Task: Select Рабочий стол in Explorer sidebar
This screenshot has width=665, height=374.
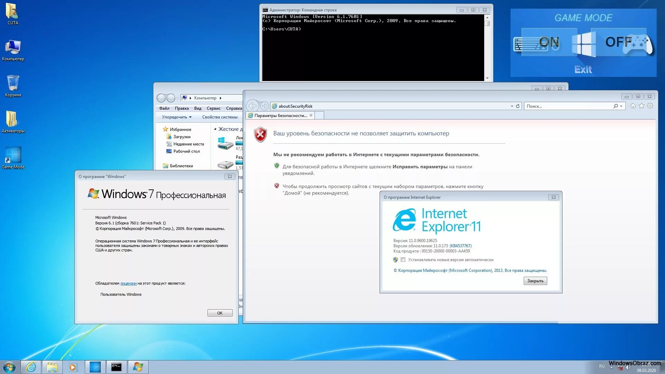Action: pyautogui.click(x=183, y=151)
